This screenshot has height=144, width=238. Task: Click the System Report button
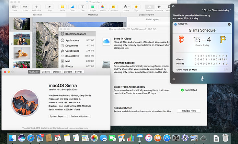click(58, 116)
